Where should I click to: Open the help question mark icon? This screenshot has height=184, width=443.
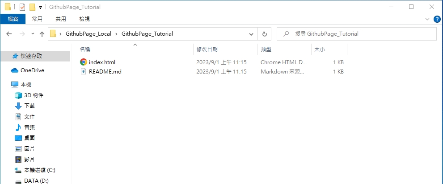437,19
